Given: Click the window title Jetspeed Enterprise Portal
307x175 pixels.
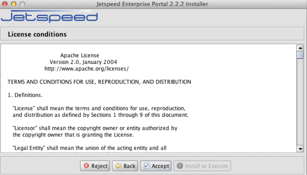Looking at the screenshot, I should 152,4.
